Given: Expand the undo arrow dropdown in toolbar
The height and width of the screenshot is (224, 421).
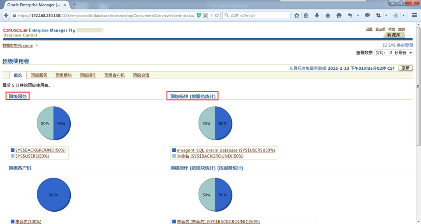Looking at the screenshot, I should (358, 16).
